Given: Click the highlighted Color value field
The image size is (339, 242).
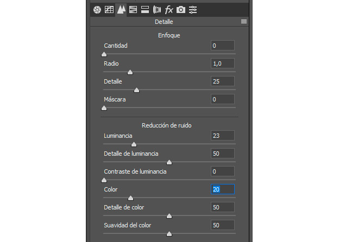Looking at the screenshot, I should tap(223, 189).
